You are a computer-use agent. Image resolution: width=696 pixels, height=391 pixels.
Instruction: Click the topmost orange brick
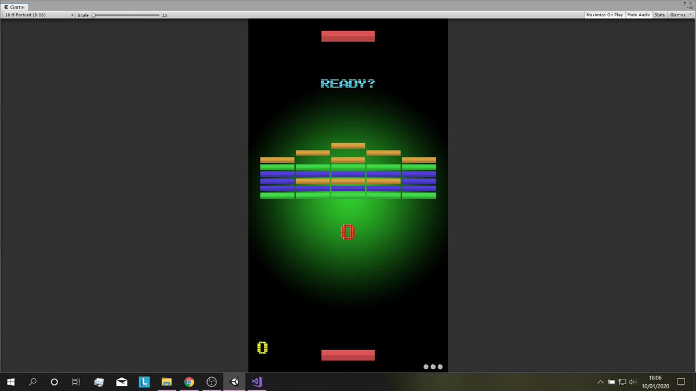pyautogui.click(x=348, y=146)
